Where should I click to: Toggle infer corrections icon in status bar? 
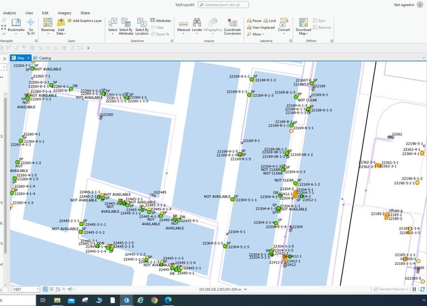click(64, 289)
